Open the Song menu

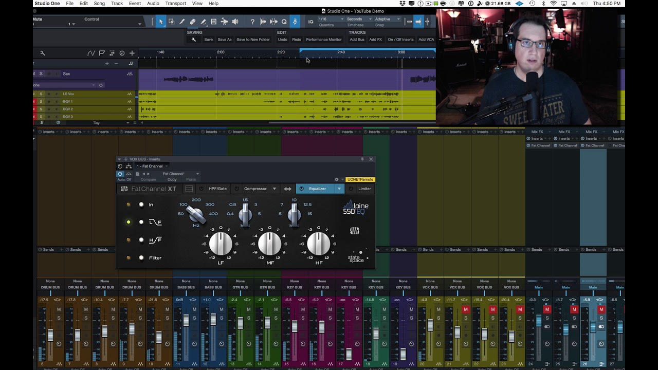[99, 4]
